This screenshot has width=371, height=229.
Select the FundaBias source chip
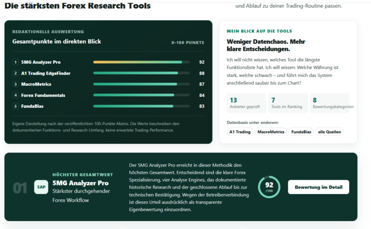click(x=301, y=132)
